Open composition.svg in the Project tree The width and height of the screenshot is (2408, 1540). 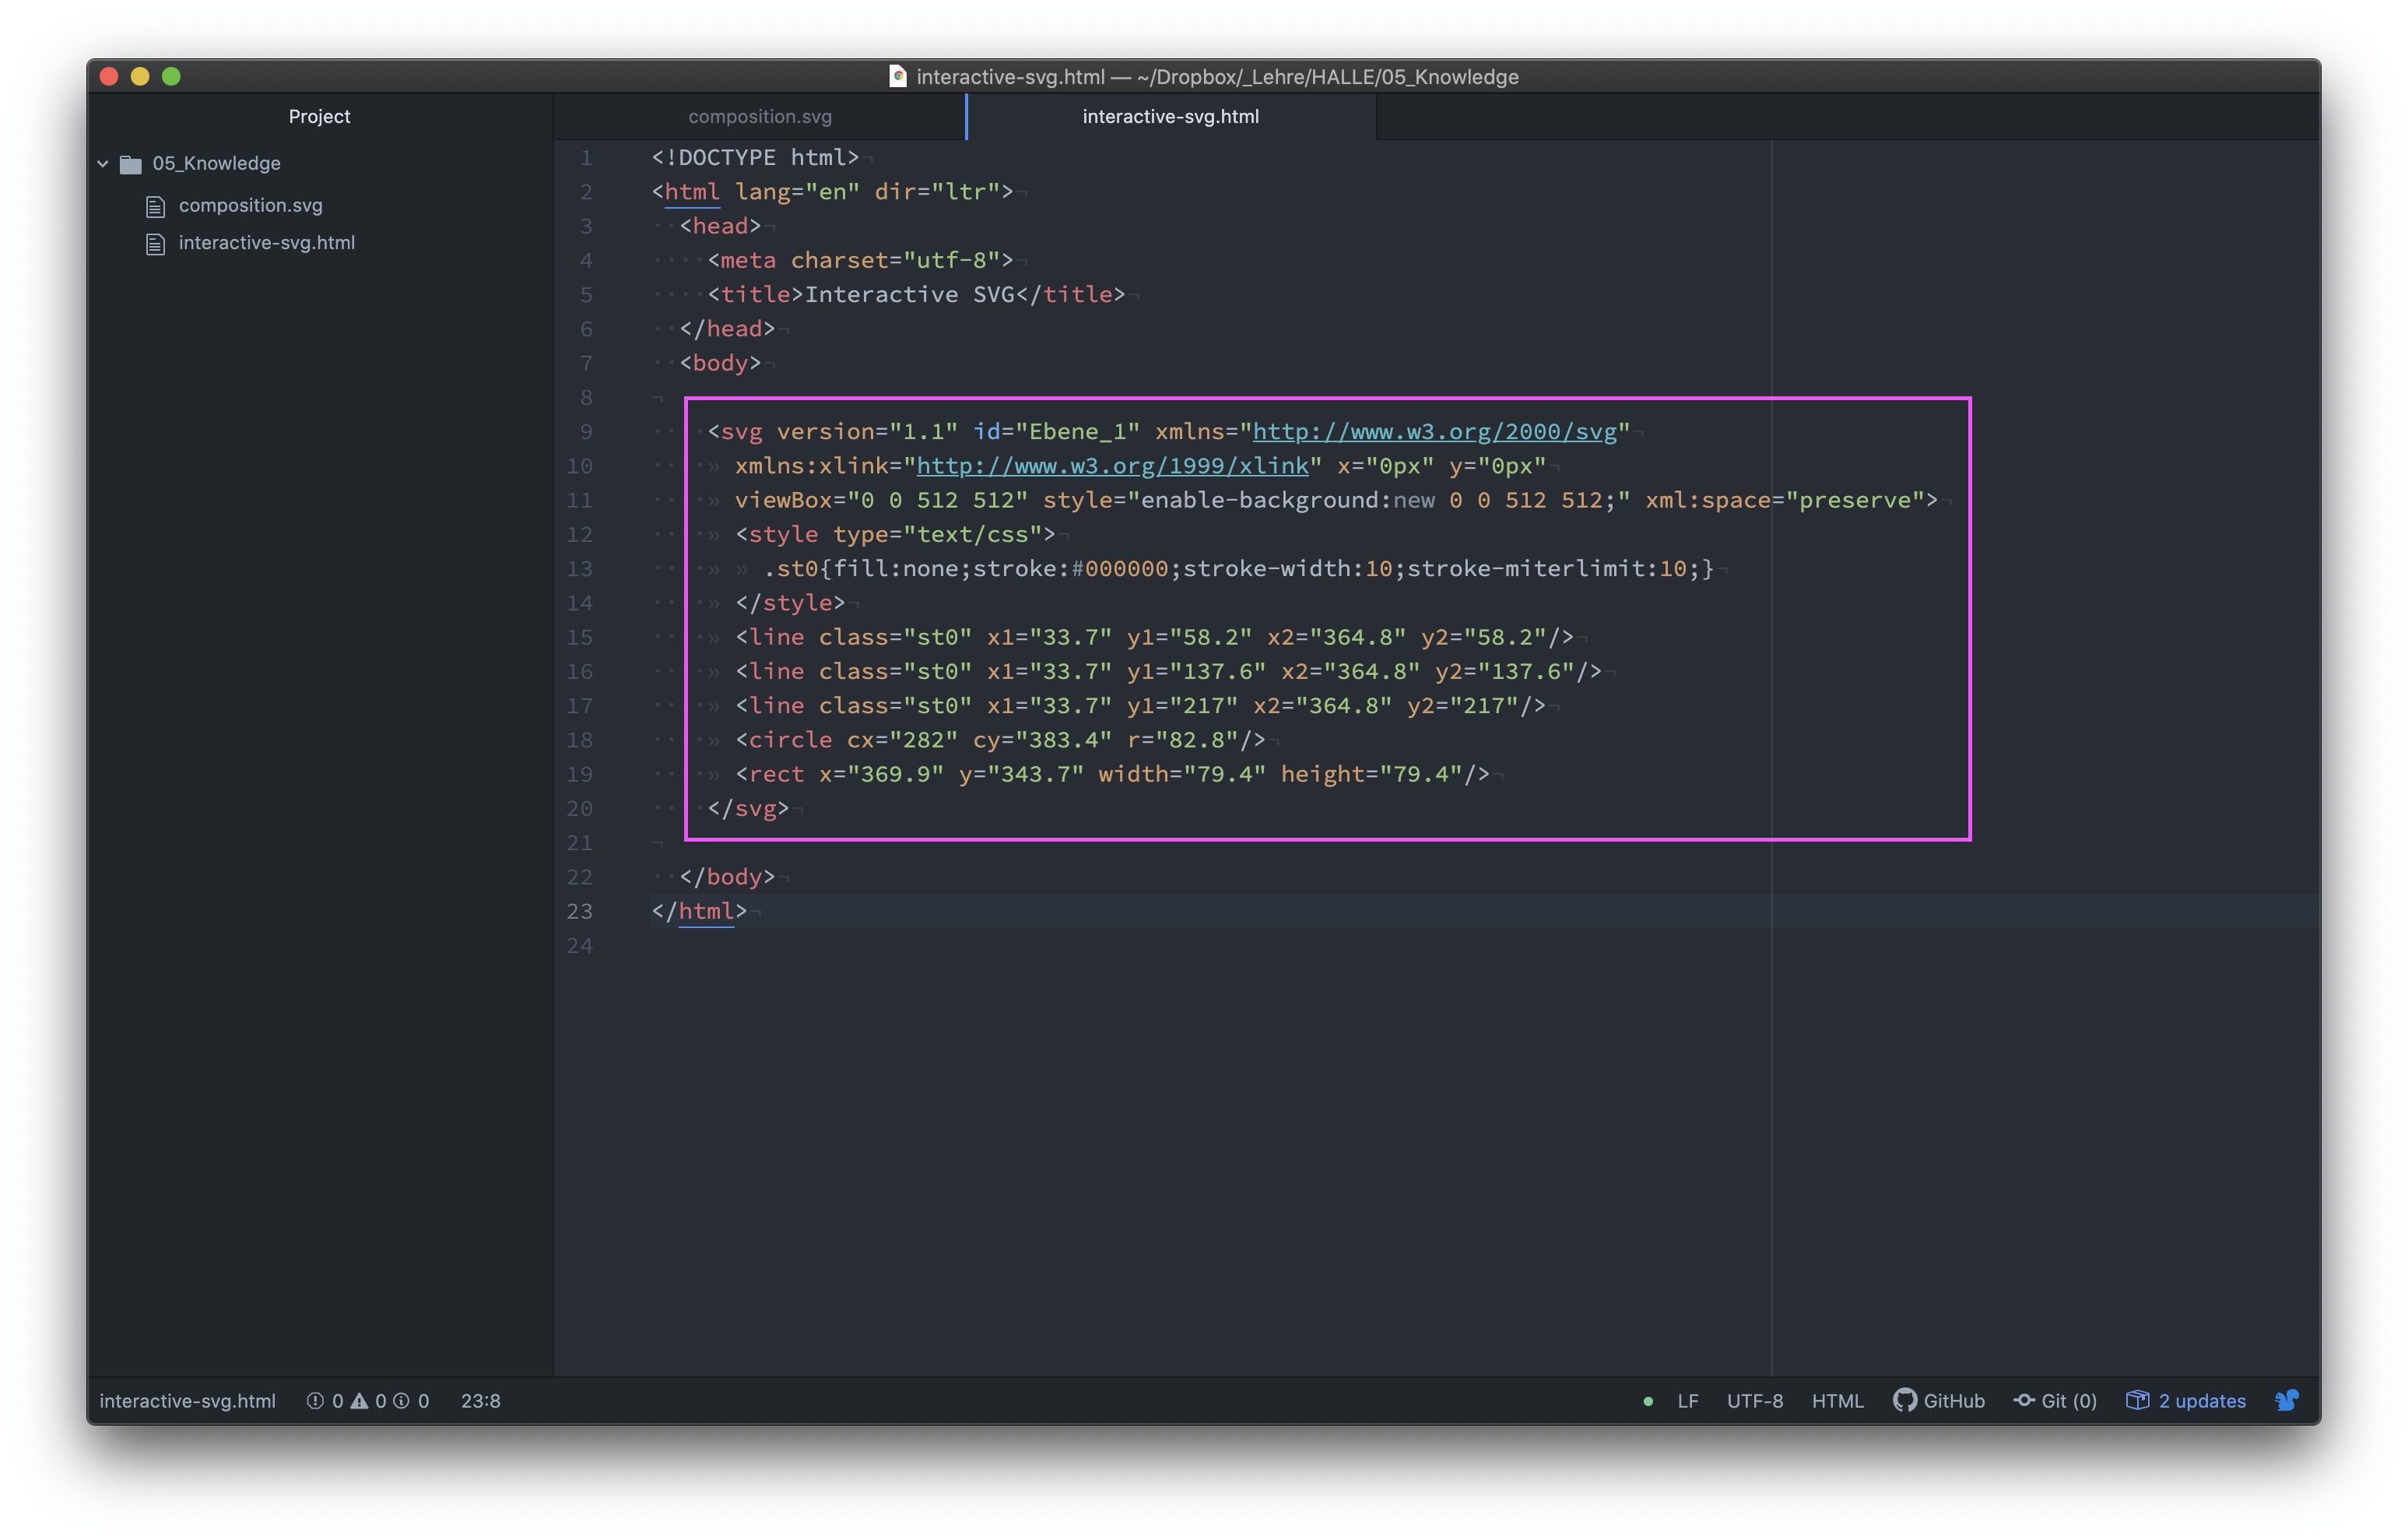click(x=250, y=205)
